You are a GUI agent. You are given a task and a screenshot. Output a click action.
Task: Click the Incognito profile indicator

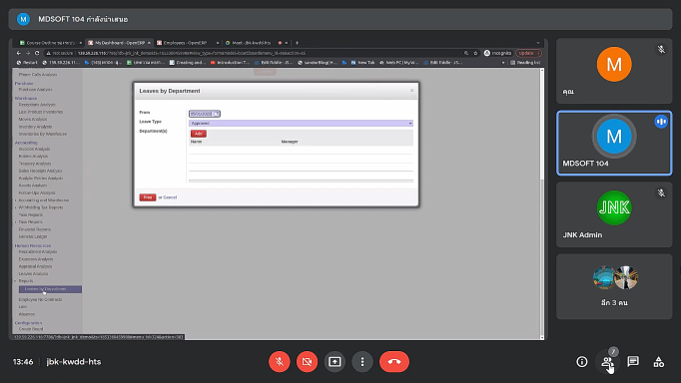[x=497, y=53]
